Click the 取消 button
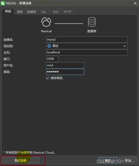Image resolution: width=139 pixels, height=166 pixels. (128, 160)
